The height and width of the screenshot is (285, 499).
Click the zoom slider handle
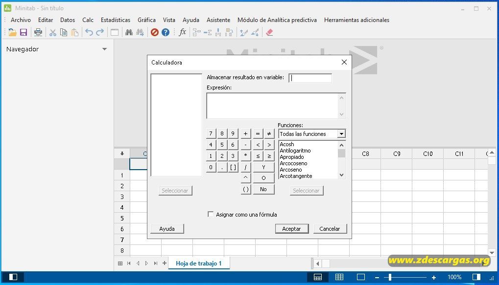[x=389, y=277]
